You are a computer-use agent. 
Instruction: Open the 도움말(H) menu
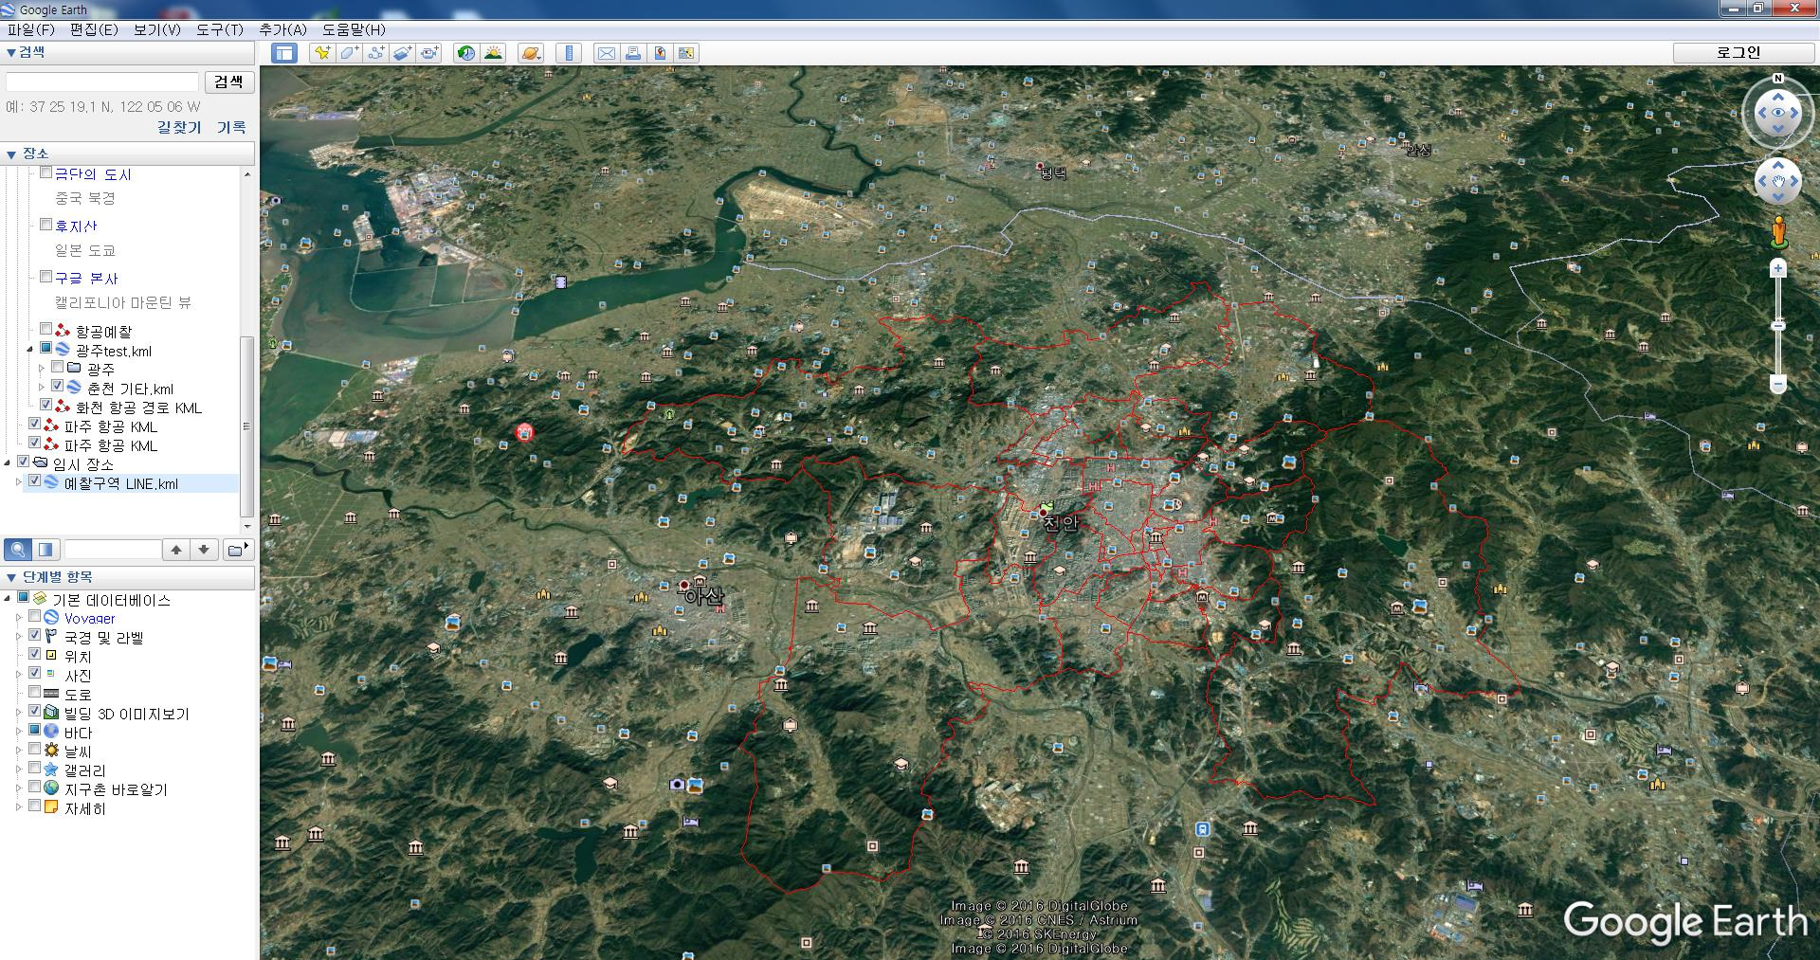point(354,29)
